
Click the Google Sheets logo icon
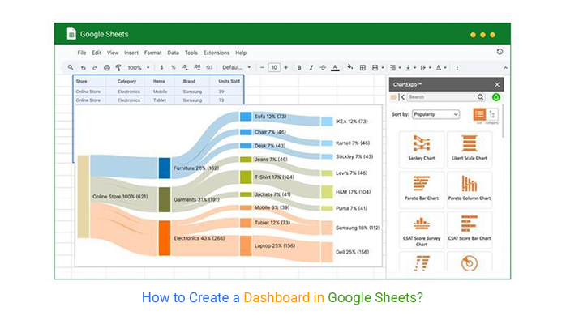pos(71,33)
